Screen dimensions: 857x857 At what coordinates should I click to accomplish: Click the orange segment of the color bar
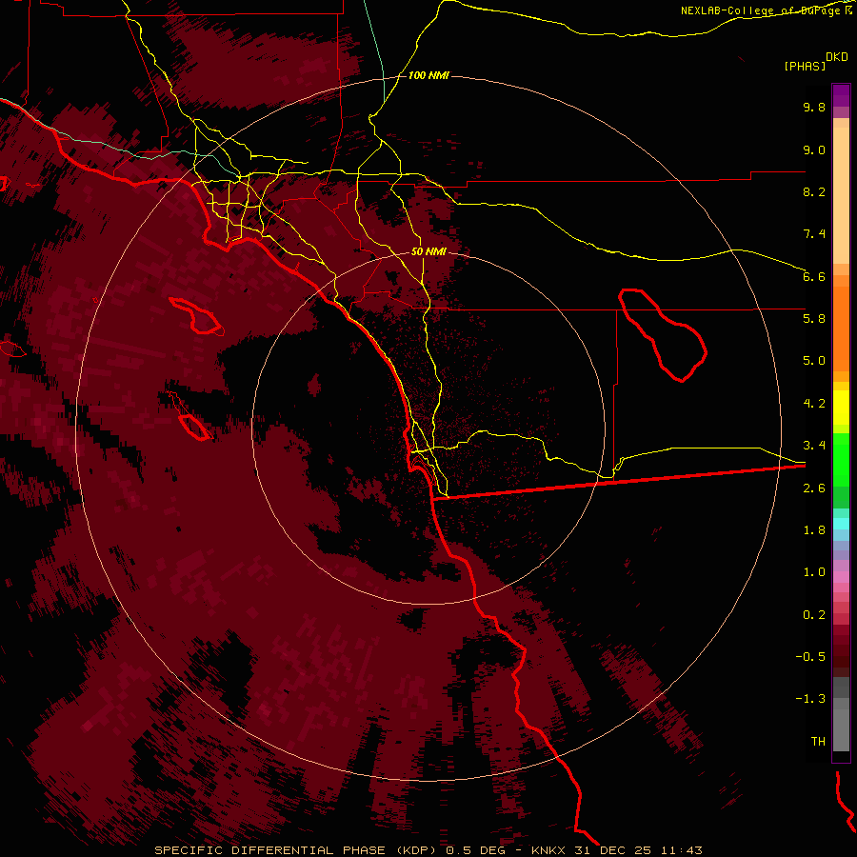click(x=841, y=328)
